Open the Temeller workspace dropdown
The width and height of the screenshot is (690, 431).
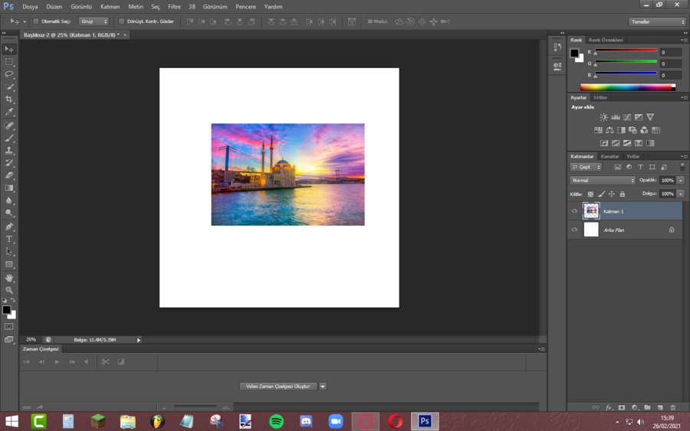pyautogui.click(x=657, y=21)
